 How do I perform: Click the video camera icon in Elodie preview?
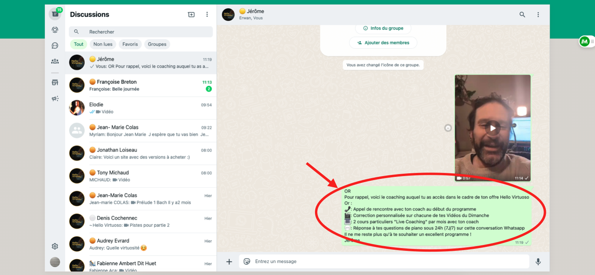point(98,112)
